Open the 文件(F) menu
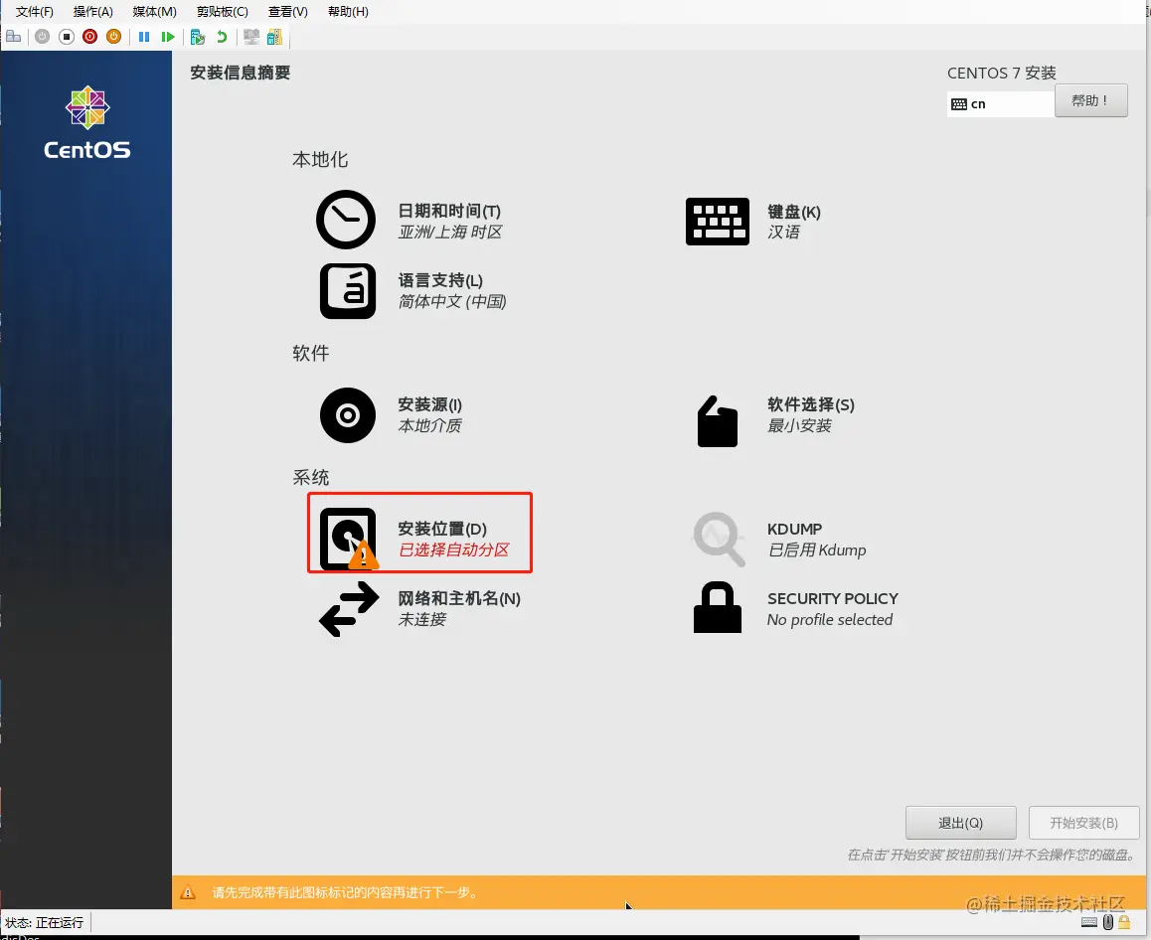This screenshot has height=940, width=1151. tap(34, 12)
